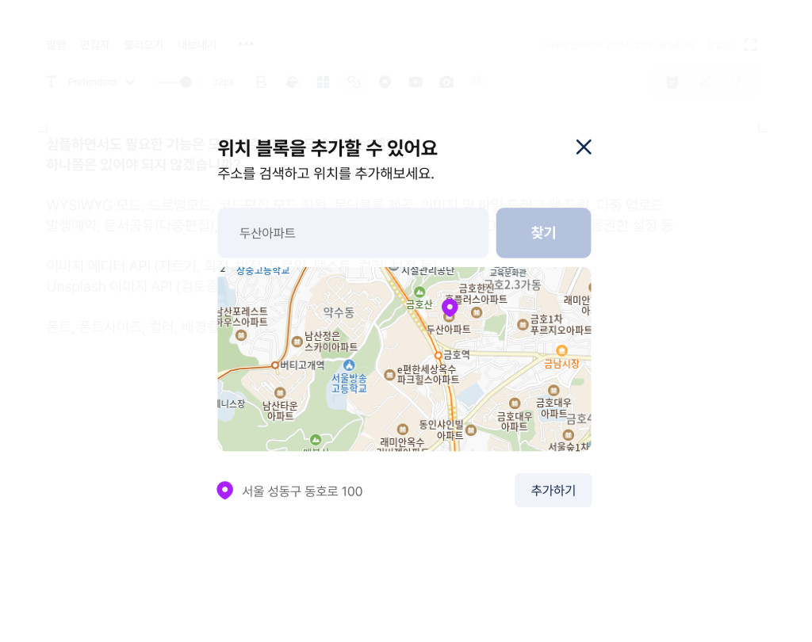Open the grid block tool in toolbar
Image resolution: width=812 pixels, height=642 pixels.
pos(324,82)
